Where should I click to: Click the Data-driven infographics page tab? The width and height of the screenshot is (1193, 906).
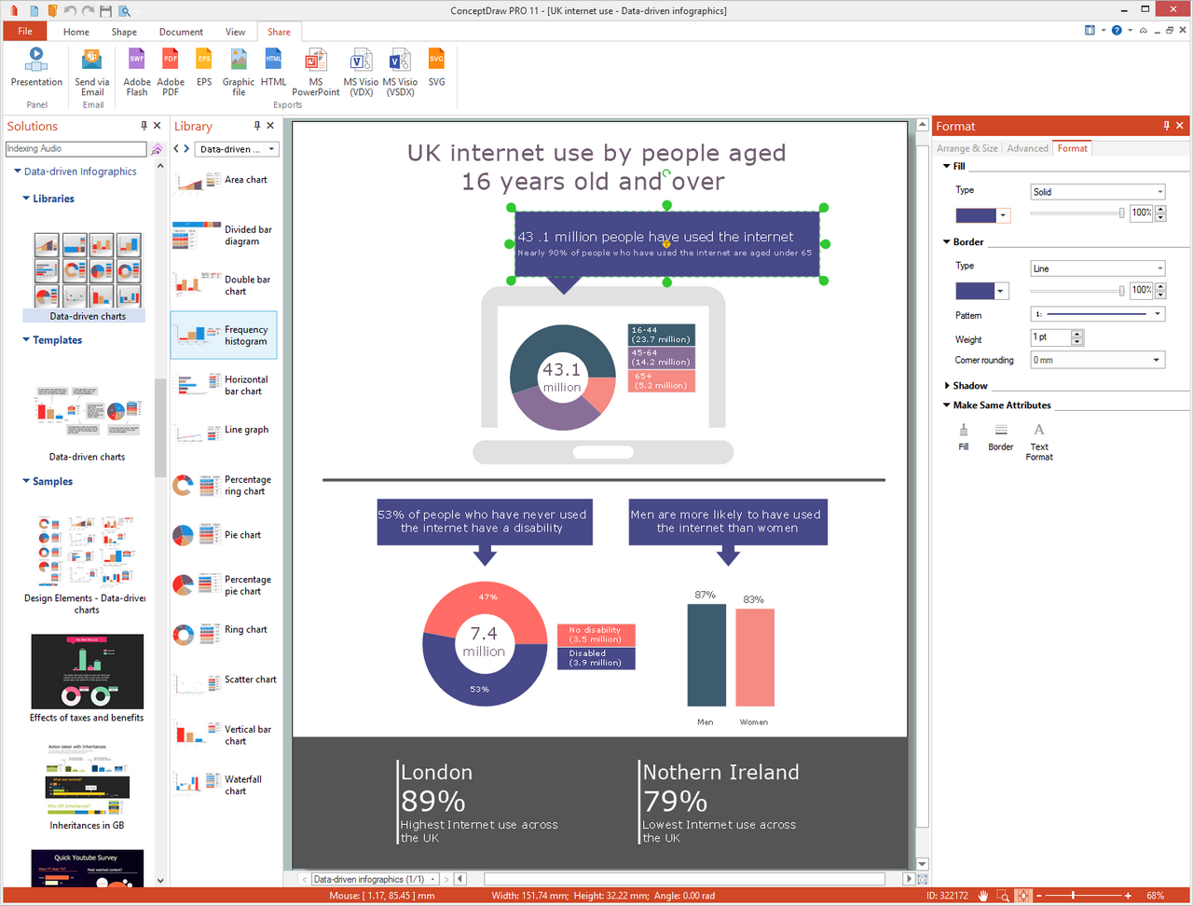click(371, 878)
